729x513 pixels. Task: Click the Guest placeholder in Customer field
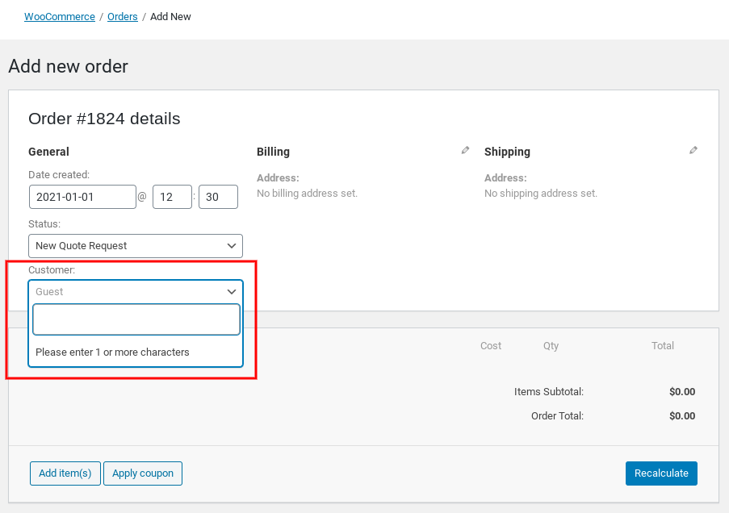click(x=49, y=292)
